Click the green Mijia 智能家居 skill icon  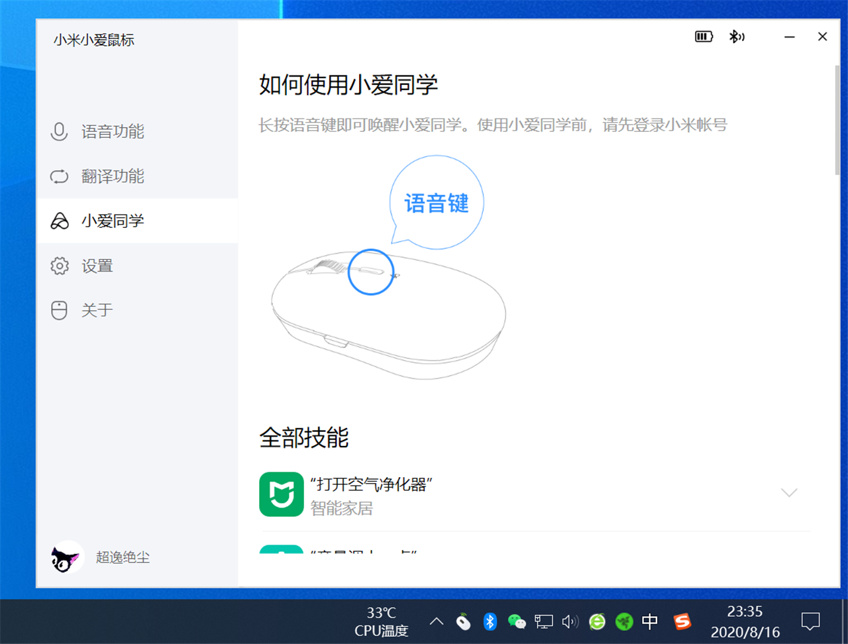coord(282,494)
